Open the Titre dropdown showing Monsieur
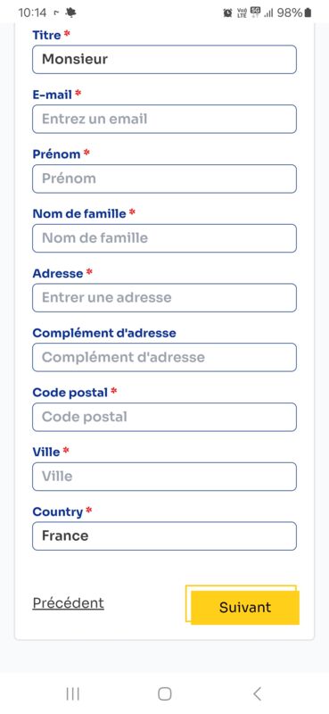Viewport: 329px width, 714px height. (x=164, y=59)
